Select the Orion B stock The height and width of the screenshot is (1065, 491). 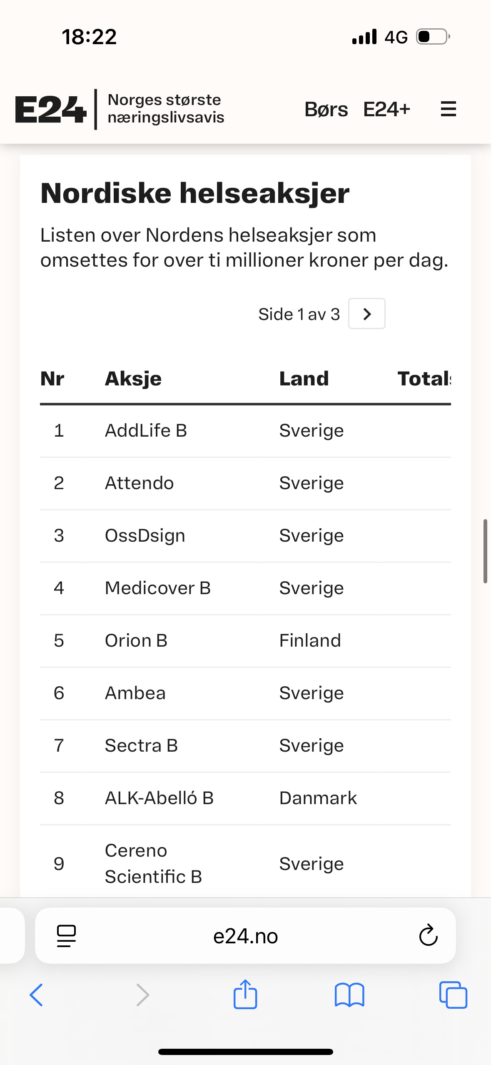136,640
